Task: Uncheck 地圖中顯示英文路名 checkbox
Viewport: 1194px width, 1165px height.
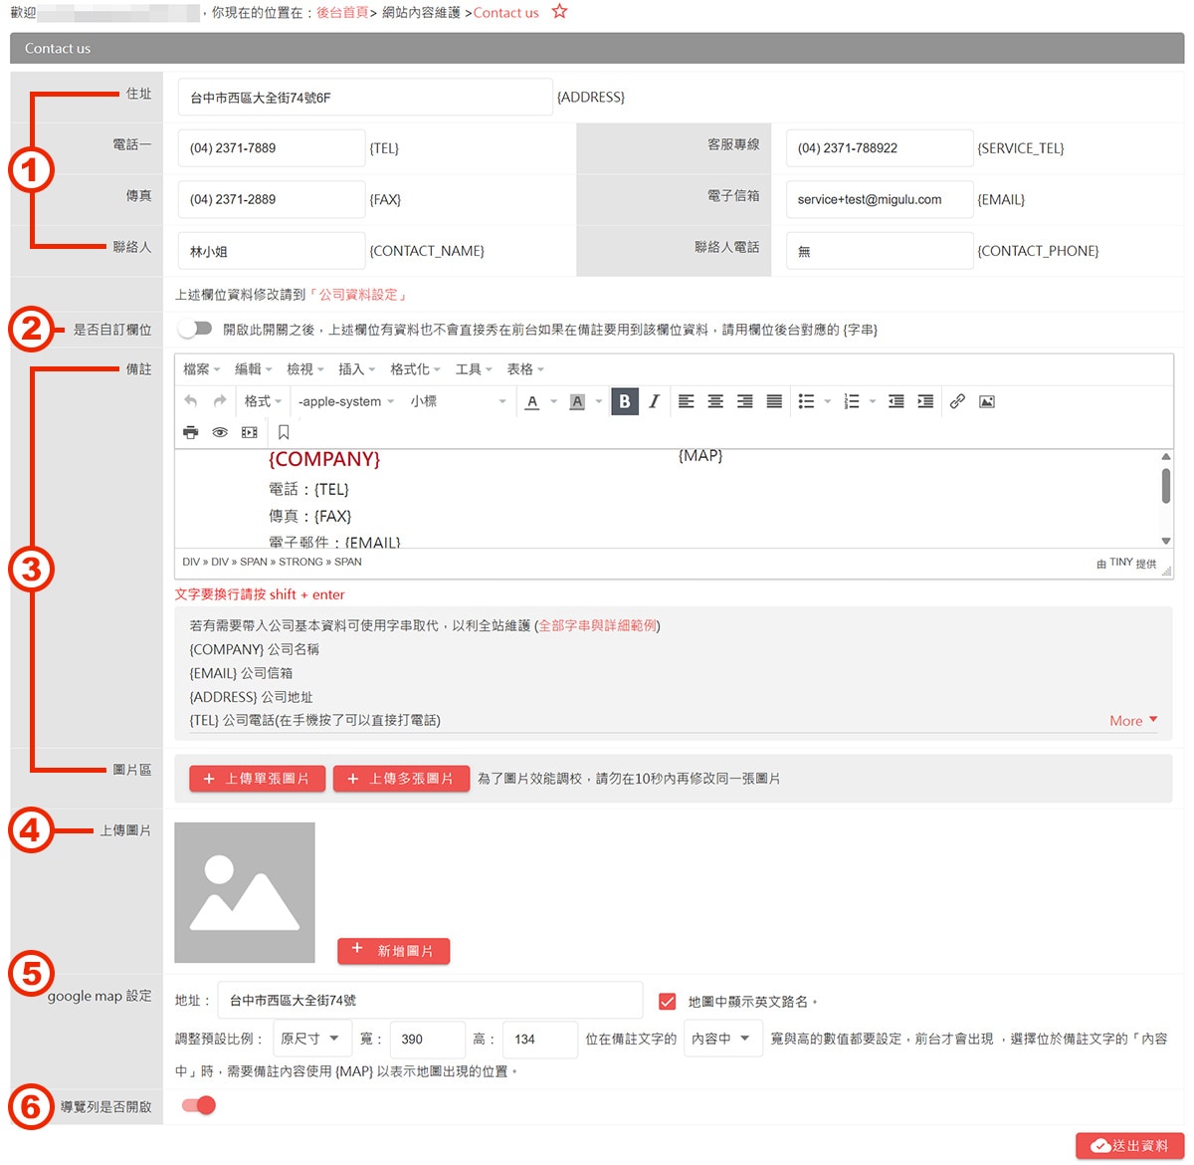Action: coord(668,1002)
